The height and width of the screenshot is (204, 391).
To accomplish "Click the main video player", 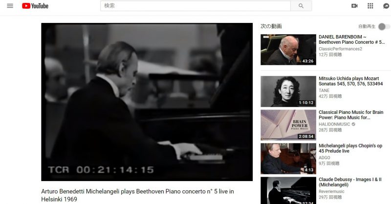I will click(147, 102).
